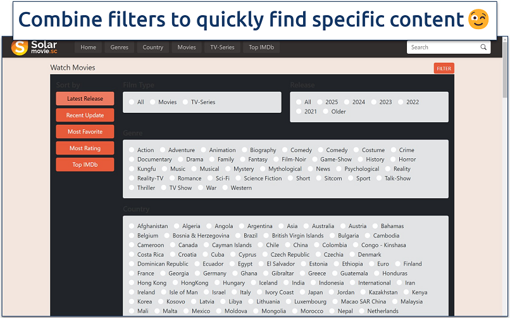Click the orange FILTER button
510x318 pixels.
point(444,68)
